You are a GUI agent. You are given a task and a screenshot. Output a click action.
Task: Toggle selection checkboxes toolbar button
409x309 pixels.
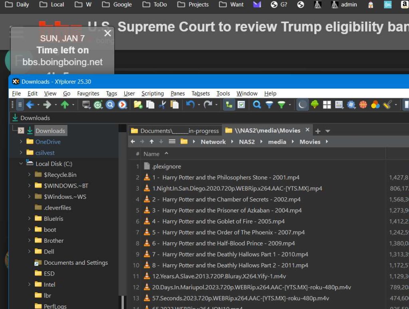[x=241, y=105]
